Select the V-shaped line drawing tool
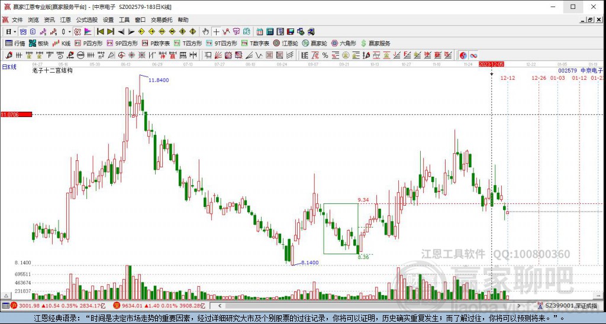This screenshot has width=606, height=324. point(259,55)
